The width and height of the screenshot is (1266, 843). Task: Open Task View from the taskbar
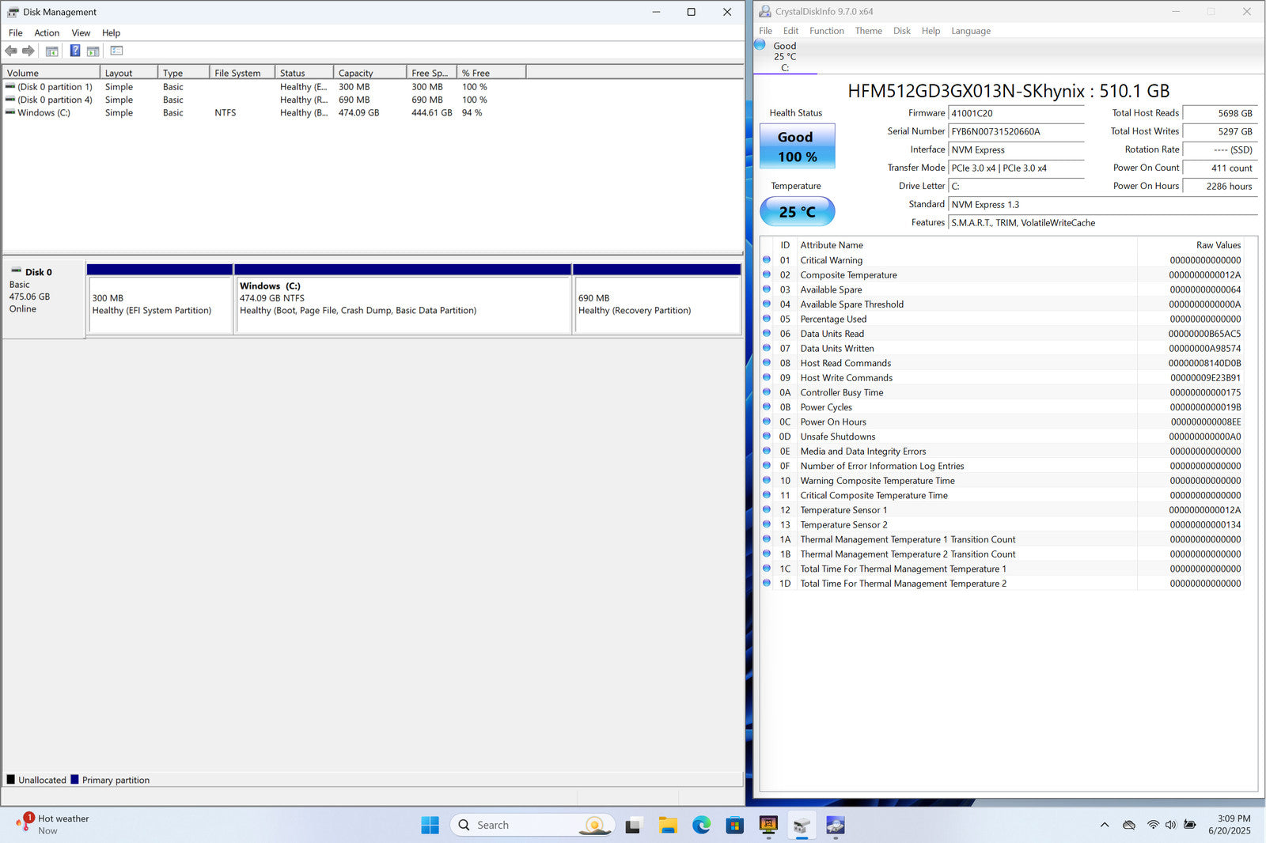point(633,826)
